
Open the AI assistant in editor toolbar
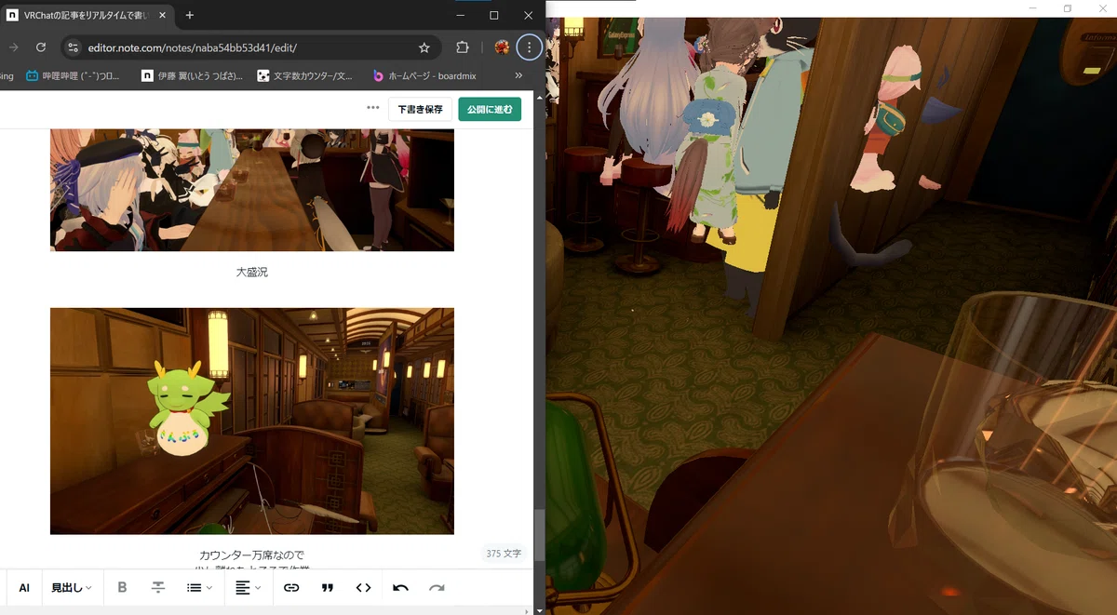click(24, 588)
